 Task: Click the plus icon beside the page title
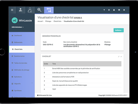click(75, 18)
